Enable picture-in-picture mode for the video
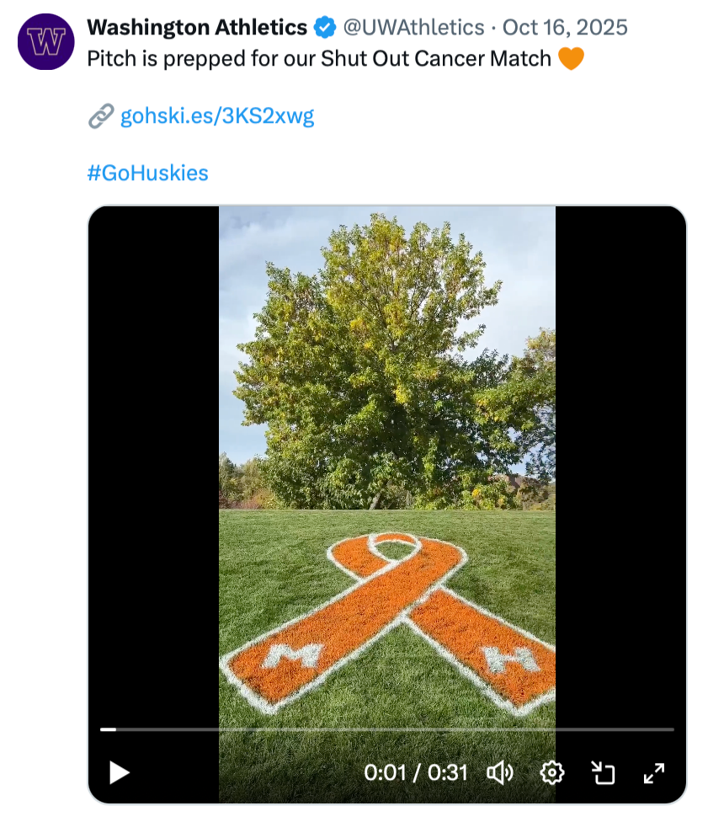This screenshot has height=822, width=724. coord(603,772)
